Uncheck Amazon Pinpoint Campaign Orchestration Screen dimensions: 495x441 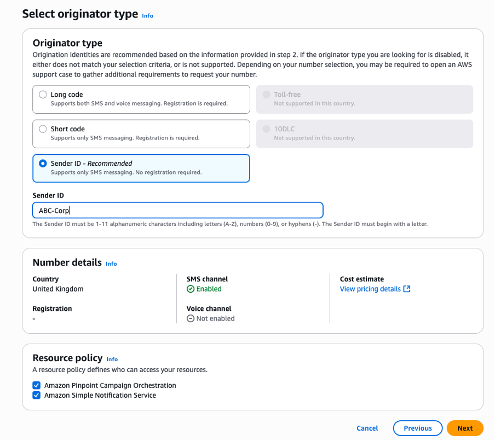(x=37, y=385)
